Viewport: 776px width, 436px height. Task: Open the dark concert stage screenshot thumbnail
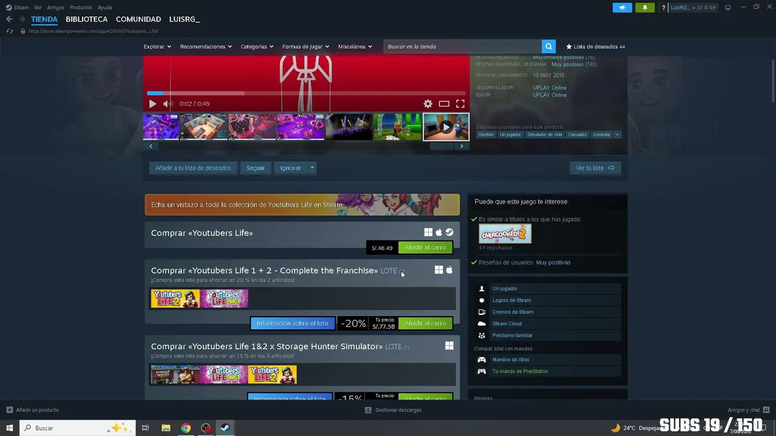point(349,127)
